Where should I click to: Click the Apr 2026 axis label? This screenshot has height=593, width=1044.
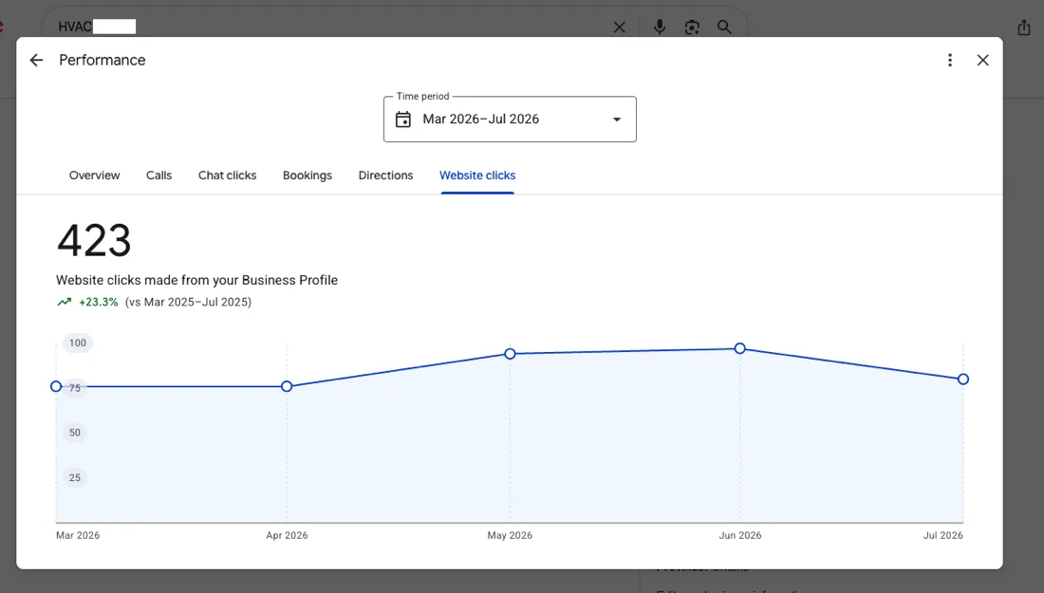click(287, 535)
